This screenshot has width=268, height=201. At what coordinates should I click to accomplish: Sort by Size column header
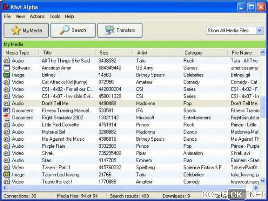114,53
